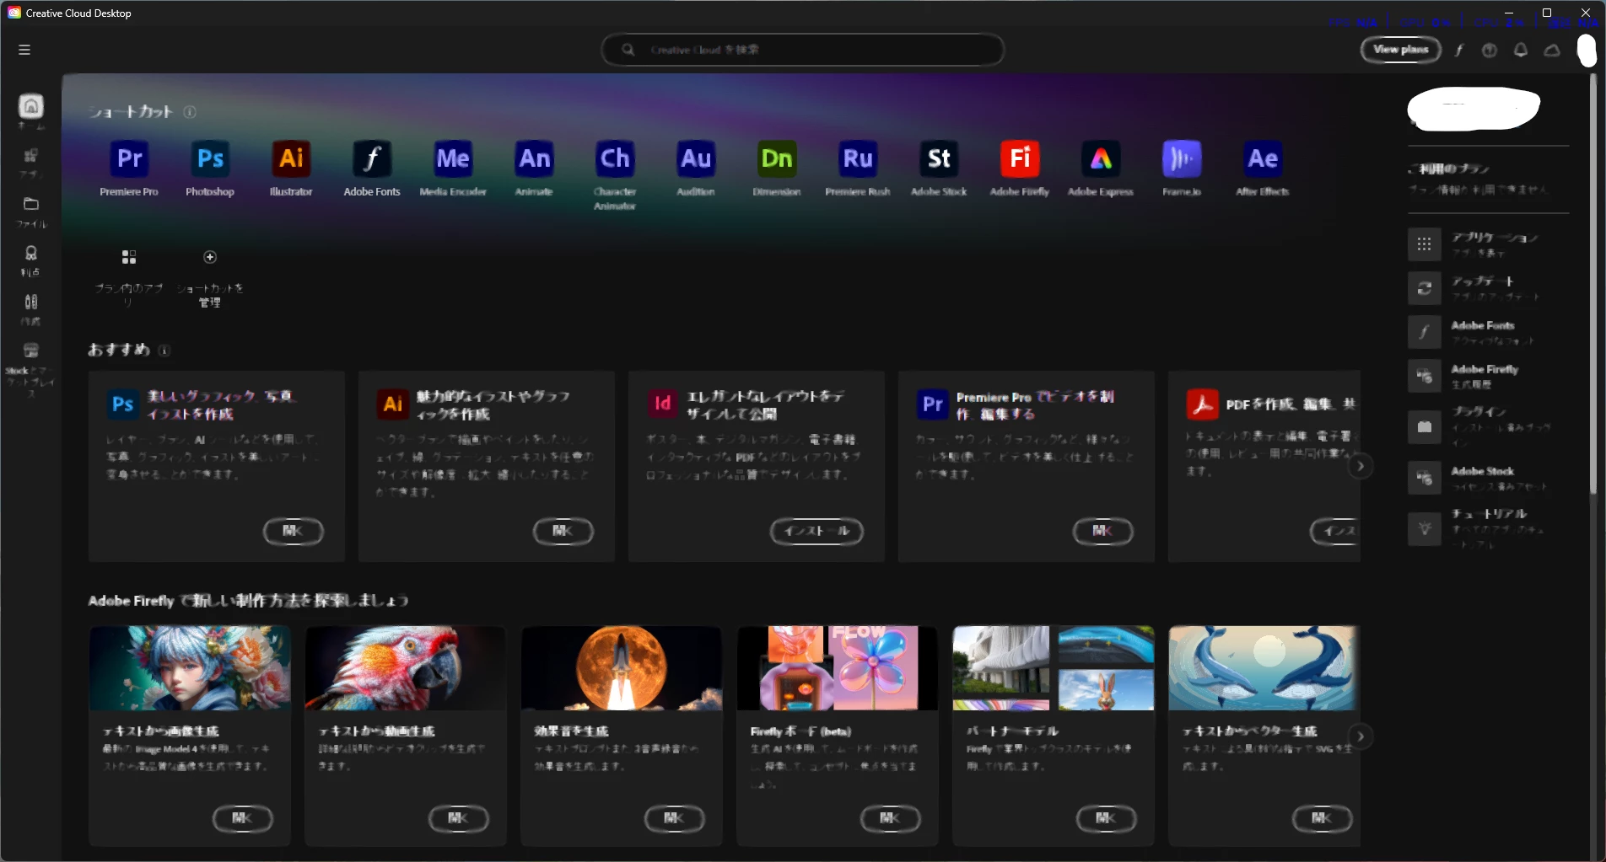Open the Acrobat PDF recommendation card
Screen dimensions: 1606x862
pyautogui.click(x=1264, y=466)
